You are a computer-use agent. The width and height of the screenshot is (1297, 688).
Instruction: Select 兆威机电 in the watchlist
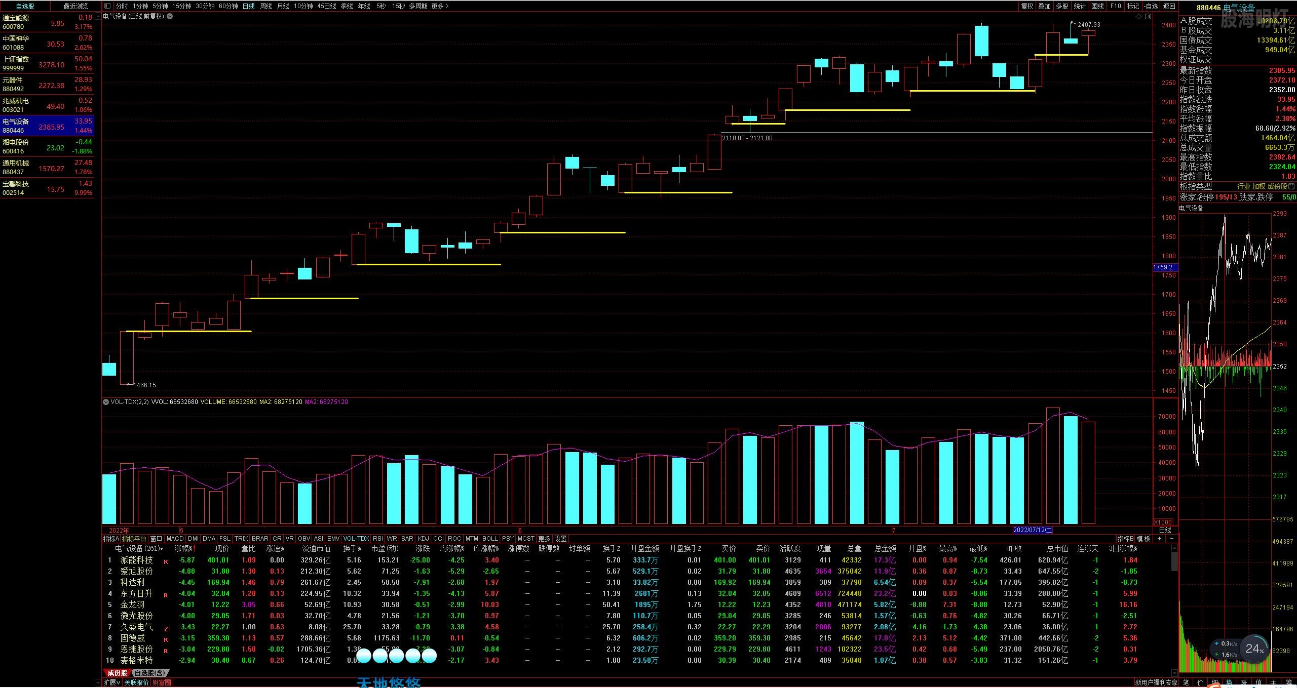[x=47, y=105]
